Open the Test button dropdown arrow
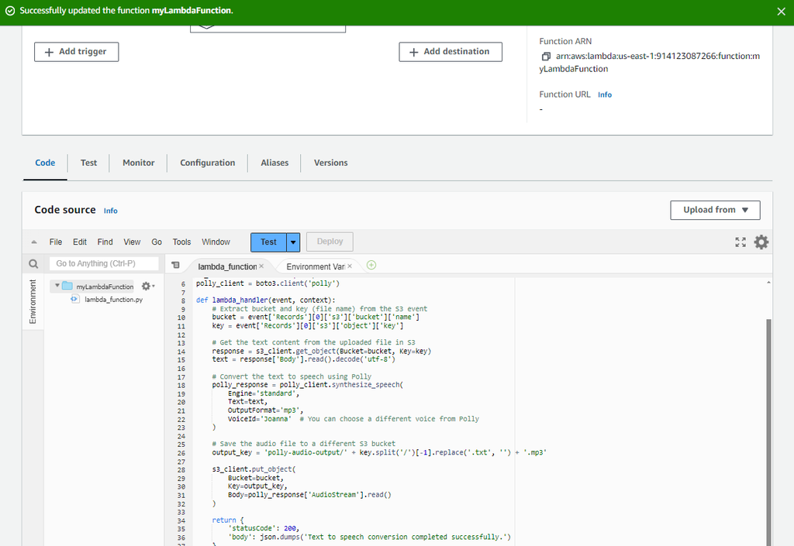Viewport: 794px width, 546px height. coord(293,242)
